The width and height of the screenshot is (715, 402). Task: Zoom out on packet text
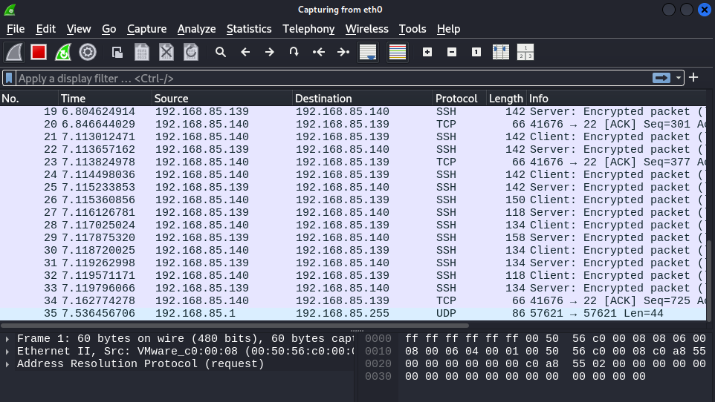tap(452, 52)
